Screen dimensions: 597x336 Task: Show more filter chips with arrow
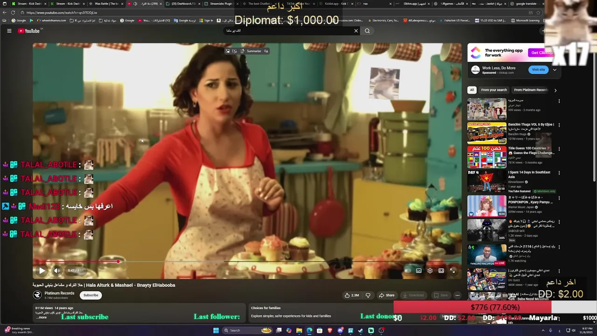555,90
